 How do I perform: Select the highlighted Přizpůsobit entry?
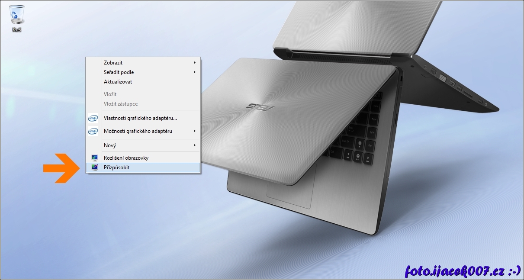click(116, 167)
